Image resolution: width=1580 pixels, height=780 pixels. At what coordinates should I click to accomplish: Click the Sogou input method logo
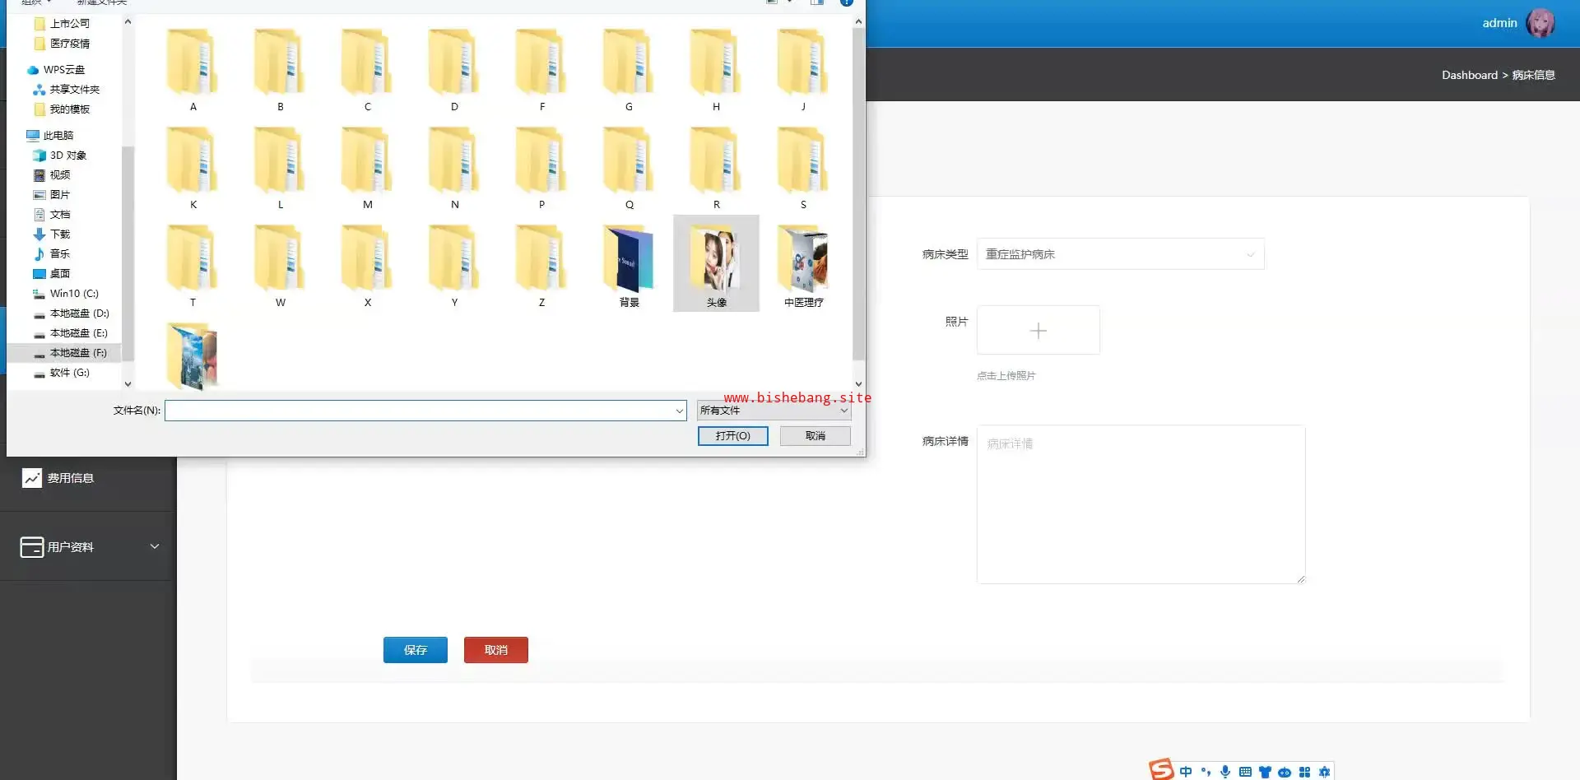tap(1161, 770)
